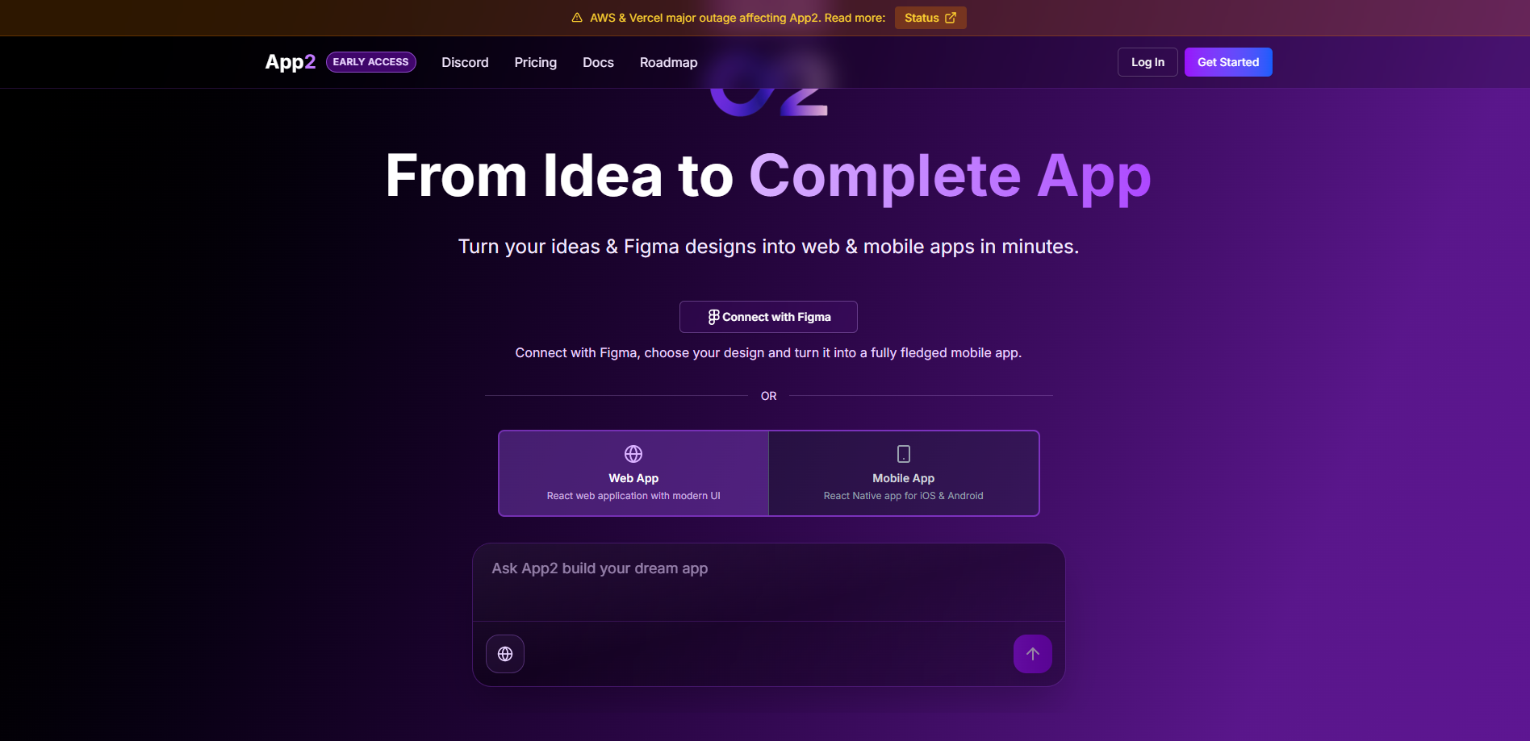The height and width of the screenshot is (741, 1530).
Task: Open the Pricing menu item
Action: (x=535, y=62)
